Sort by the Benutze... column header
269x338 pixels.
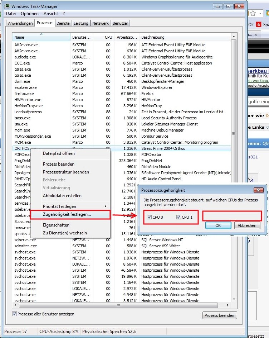(x=82, y=37)
